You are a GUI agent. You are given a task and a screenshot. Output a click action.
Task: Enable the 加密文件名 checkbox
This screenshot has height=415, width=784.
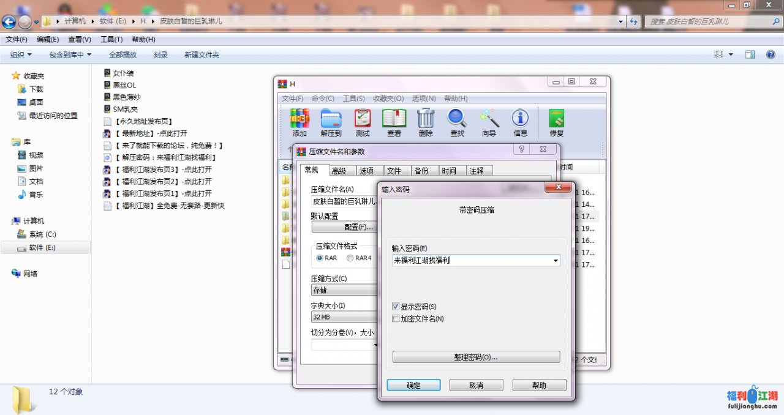tap(395, 318)
